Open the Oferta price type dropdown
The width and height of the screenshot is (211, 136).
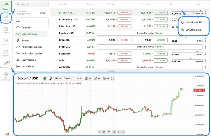click(68, 78)
